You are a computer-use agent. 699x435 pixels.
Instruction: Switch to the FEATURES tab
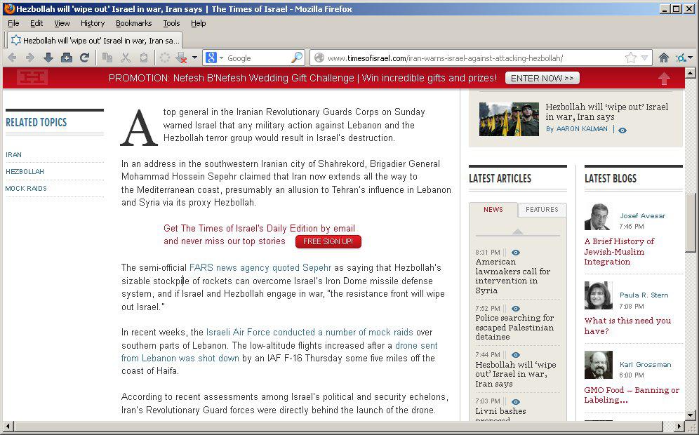tap(542, 210)
